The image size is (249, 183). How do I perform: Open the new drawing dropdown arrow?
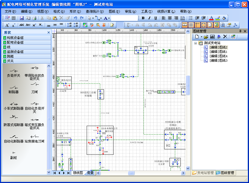click(201, 37)
